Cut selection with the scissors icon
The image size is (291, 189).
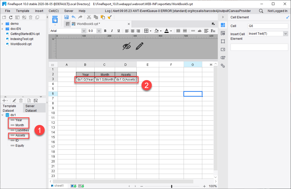pos(89,17)
